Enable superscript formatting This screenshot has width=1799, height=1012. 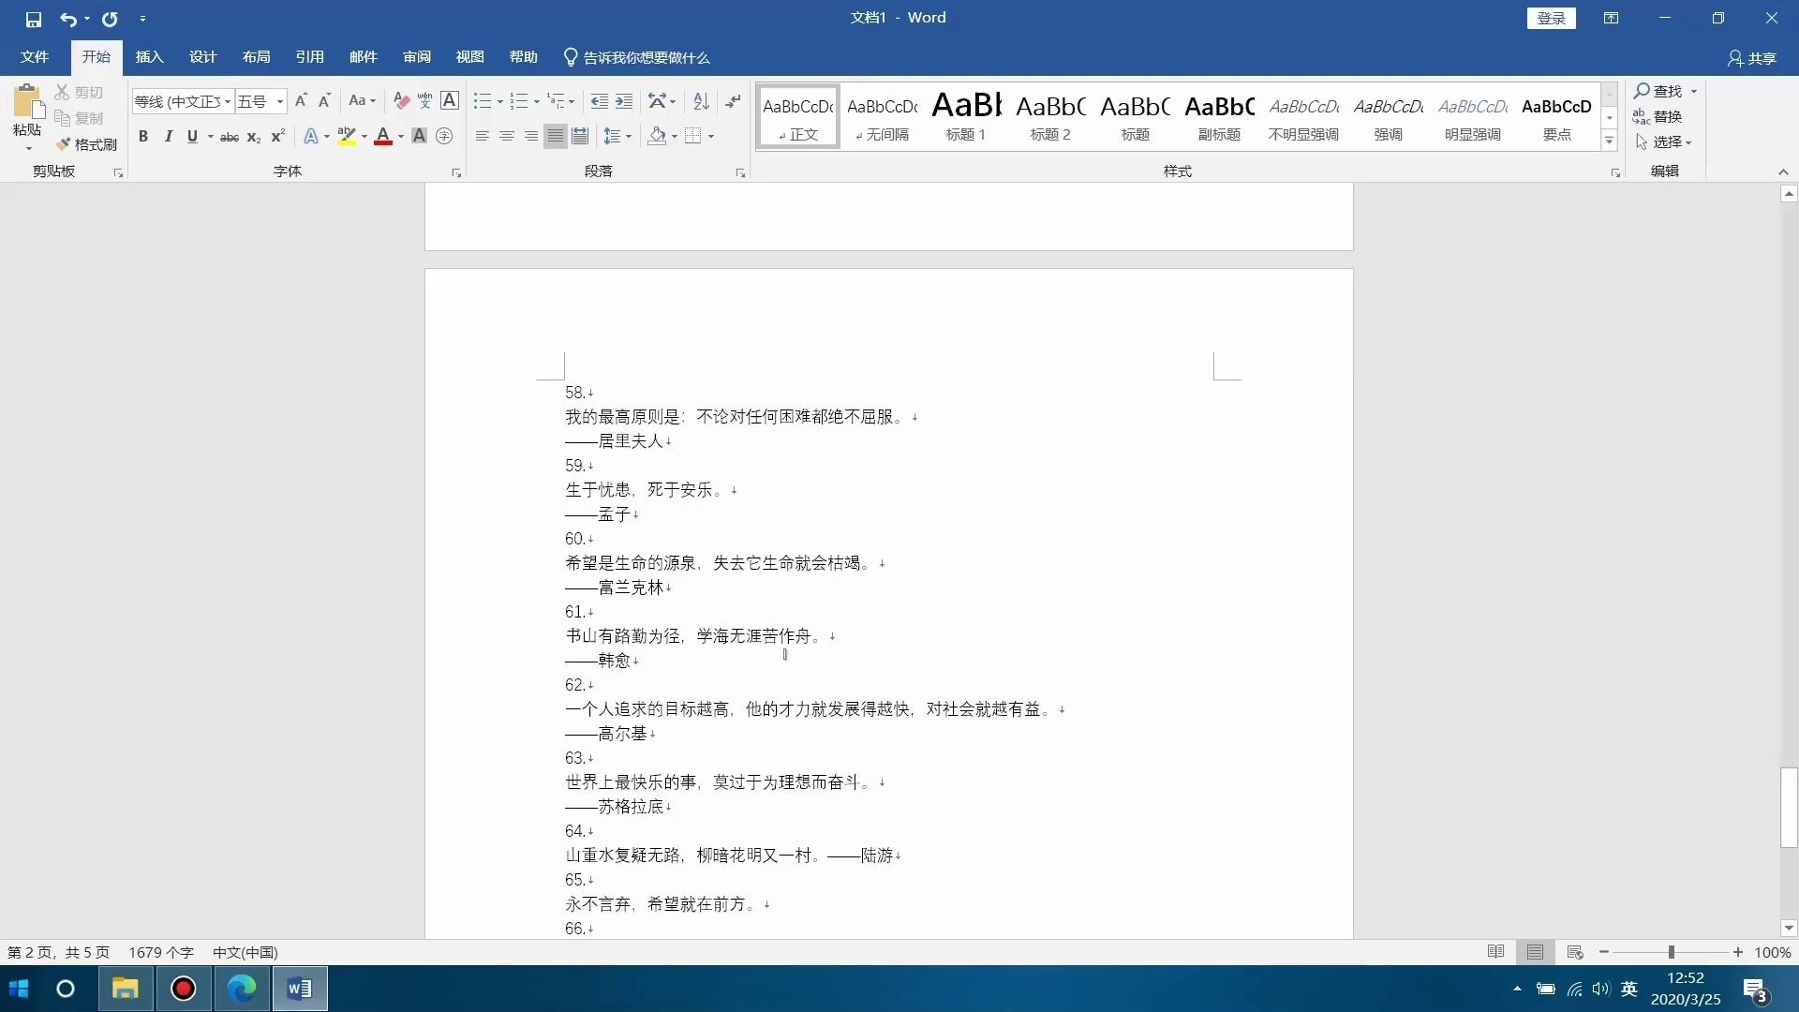pos(276,137)
